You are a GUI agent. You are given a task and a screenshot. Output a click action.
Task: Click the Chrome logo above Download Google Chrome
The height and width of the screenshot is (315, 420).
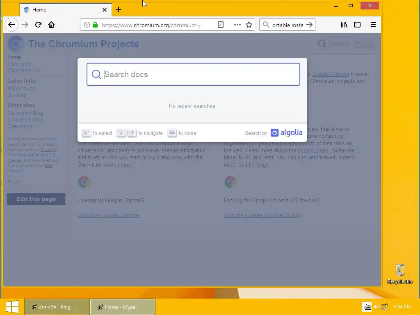tap(84, 182)
